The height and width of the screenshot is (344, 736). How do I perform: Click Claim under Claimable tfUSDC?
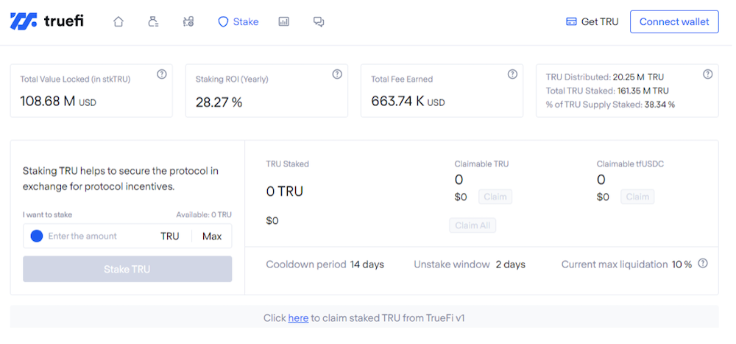pos(637,197)
